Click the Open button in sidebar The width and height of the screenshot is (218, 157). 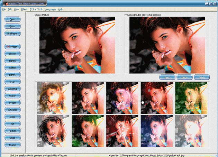coord(12,19)
